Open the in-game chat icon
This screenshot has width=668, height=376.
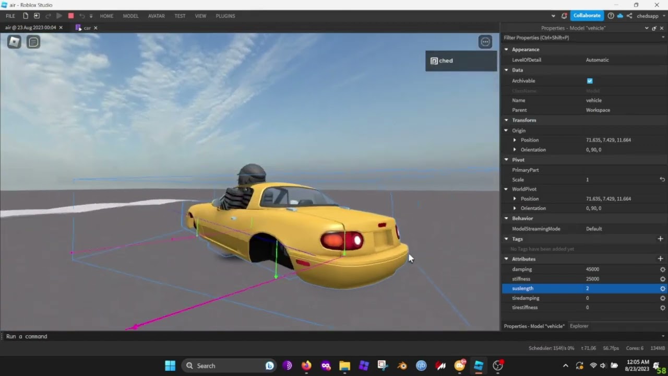tap(33, 42)
